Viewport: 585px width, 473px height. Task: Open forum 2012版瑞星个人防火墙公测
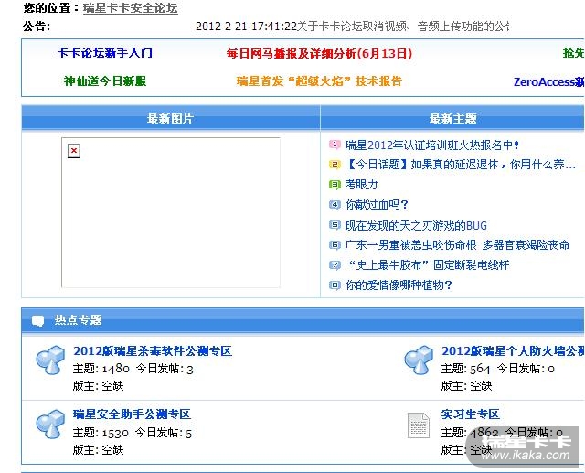point(513,351)
